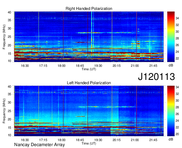Click 17:15 tick on right-handed plot
The width and height of the screenshot is (182, 148).
(x=43, y=66)
